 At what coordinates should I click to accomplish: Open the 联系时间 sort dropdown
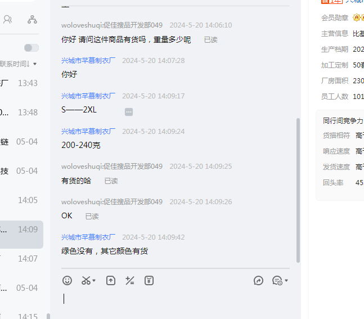coord(19,64)
